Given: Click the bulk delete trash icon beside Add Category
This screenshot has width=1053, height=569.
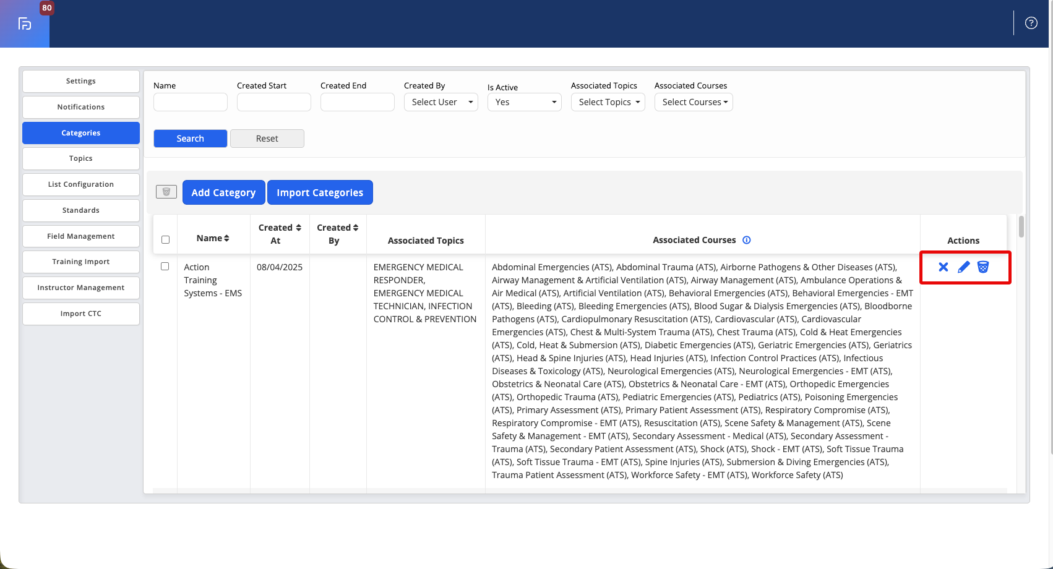Looking at the screenshot, I should (x=166, y=192).
